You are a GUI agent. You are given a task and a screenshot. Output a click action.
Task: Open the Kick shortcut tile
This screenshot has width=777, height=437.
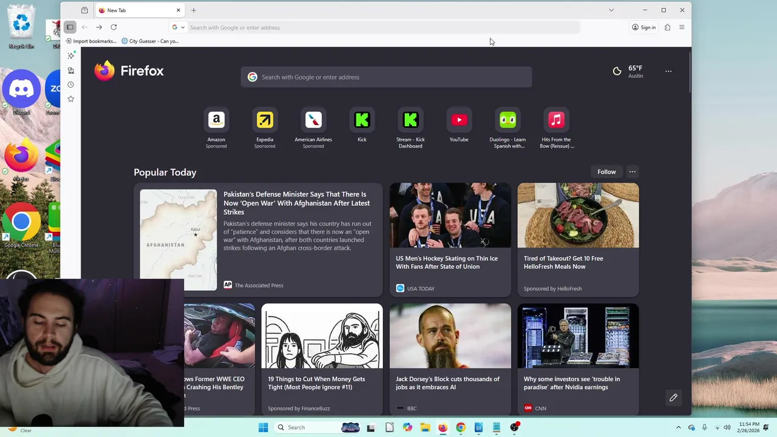[x=362, y=126]
